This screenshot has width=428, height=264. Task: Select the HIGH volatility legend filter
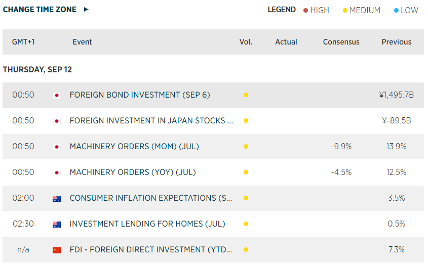316,10
